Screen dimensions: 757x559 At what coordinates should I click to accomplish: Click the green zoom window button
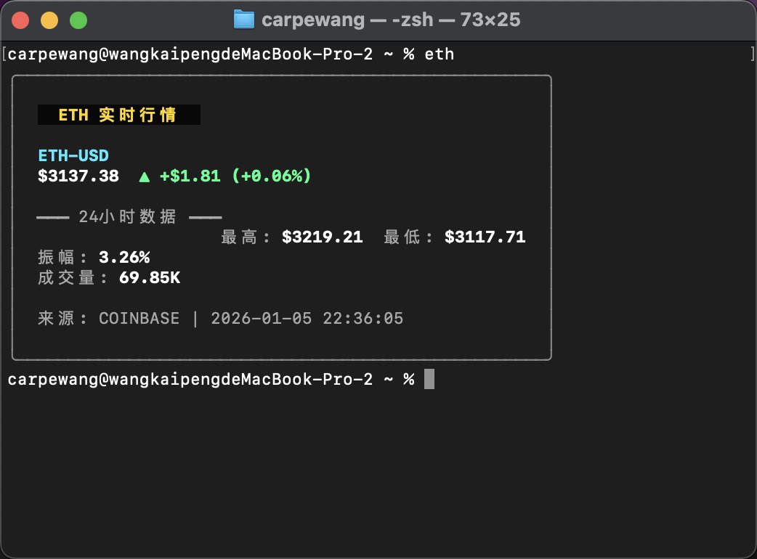coord(78,21)
